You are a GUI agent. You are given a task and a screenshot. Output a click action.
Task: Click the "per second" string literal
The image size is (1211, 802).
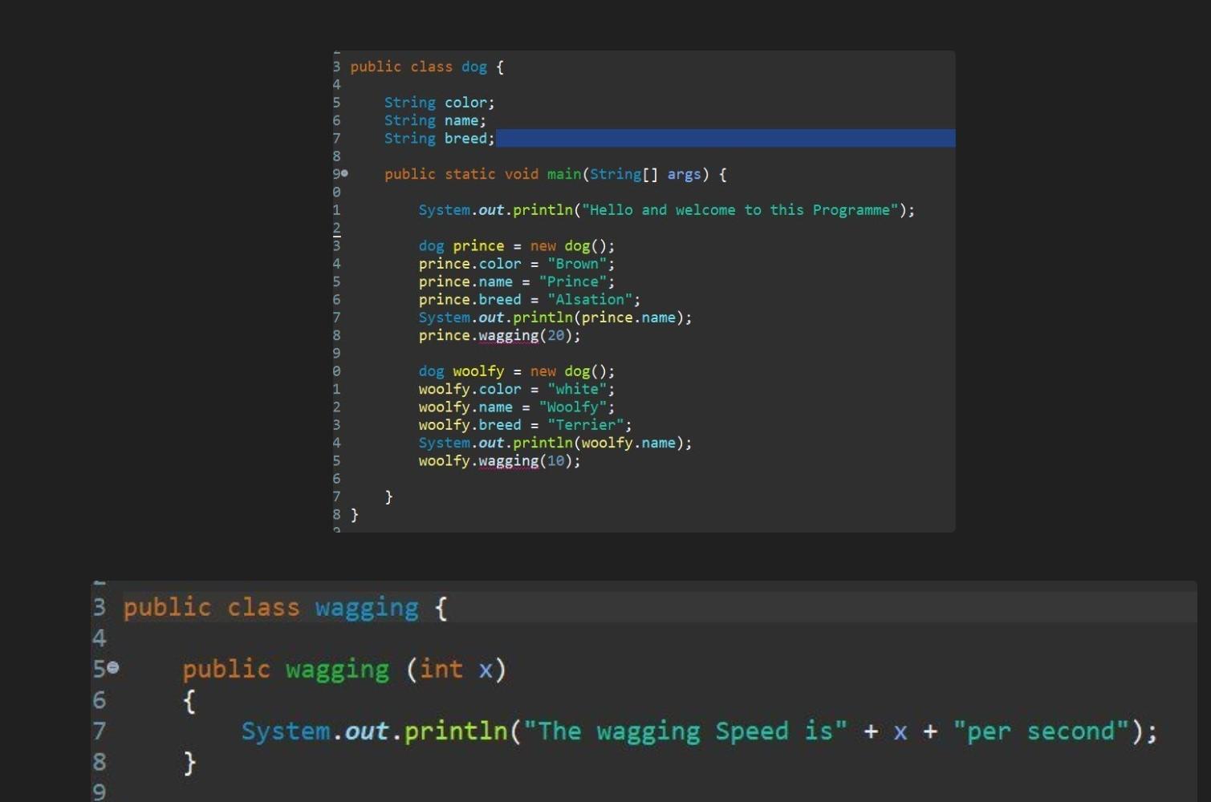[x=1039, y=731]
